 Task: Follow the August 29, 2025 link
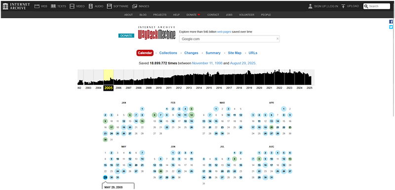click(x=242, y=63)
